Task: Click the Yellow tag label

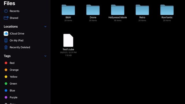Action: click(x=14, y=77)
